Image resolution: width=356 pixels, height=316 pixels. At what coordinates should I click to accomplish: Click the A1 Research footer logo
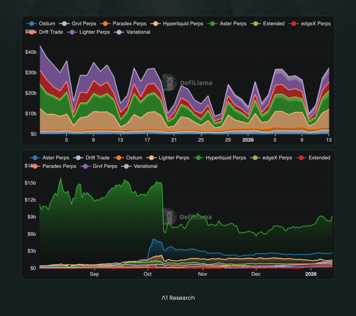tap(178, 298)
